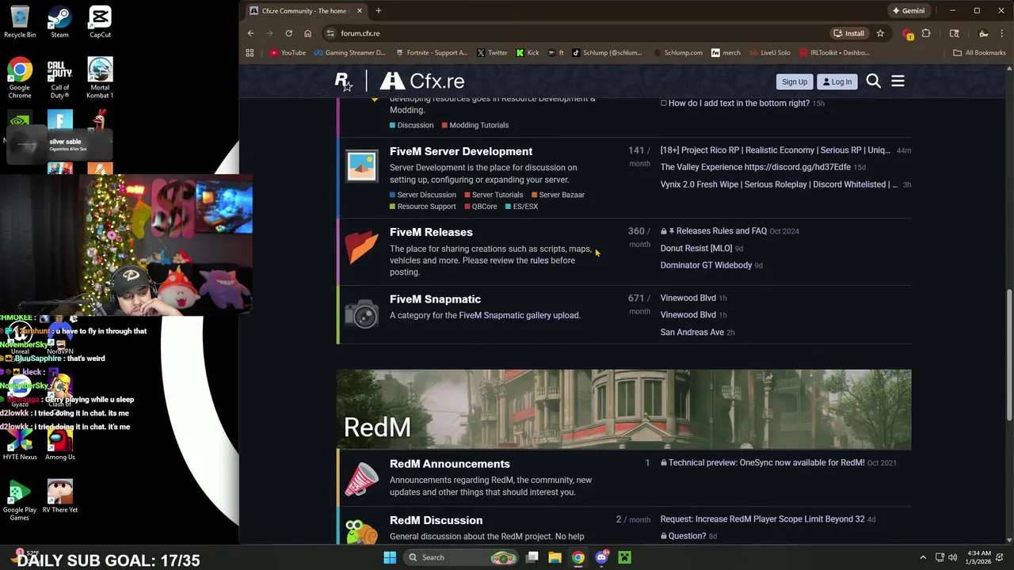
Task: Show hidden system tray icons
Action: (923, 557)
